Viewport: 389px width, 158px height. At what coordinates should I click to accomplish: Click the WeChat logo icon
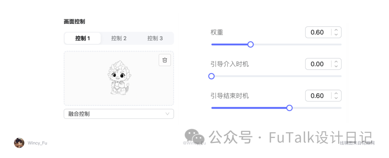(x=194, y=136)
